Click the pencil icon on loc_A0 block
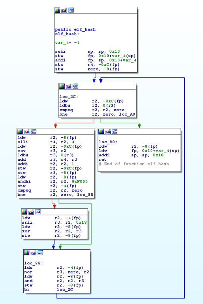203x304 pixels. [108, 131]
